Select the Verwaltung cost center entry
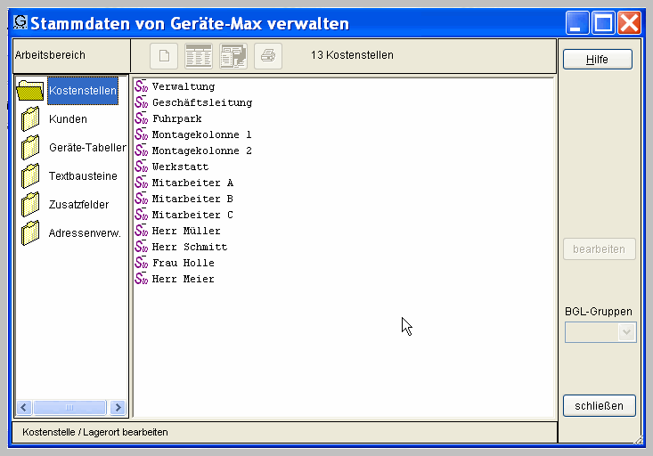This screenshot has height=456, width=653. point(183,86)
